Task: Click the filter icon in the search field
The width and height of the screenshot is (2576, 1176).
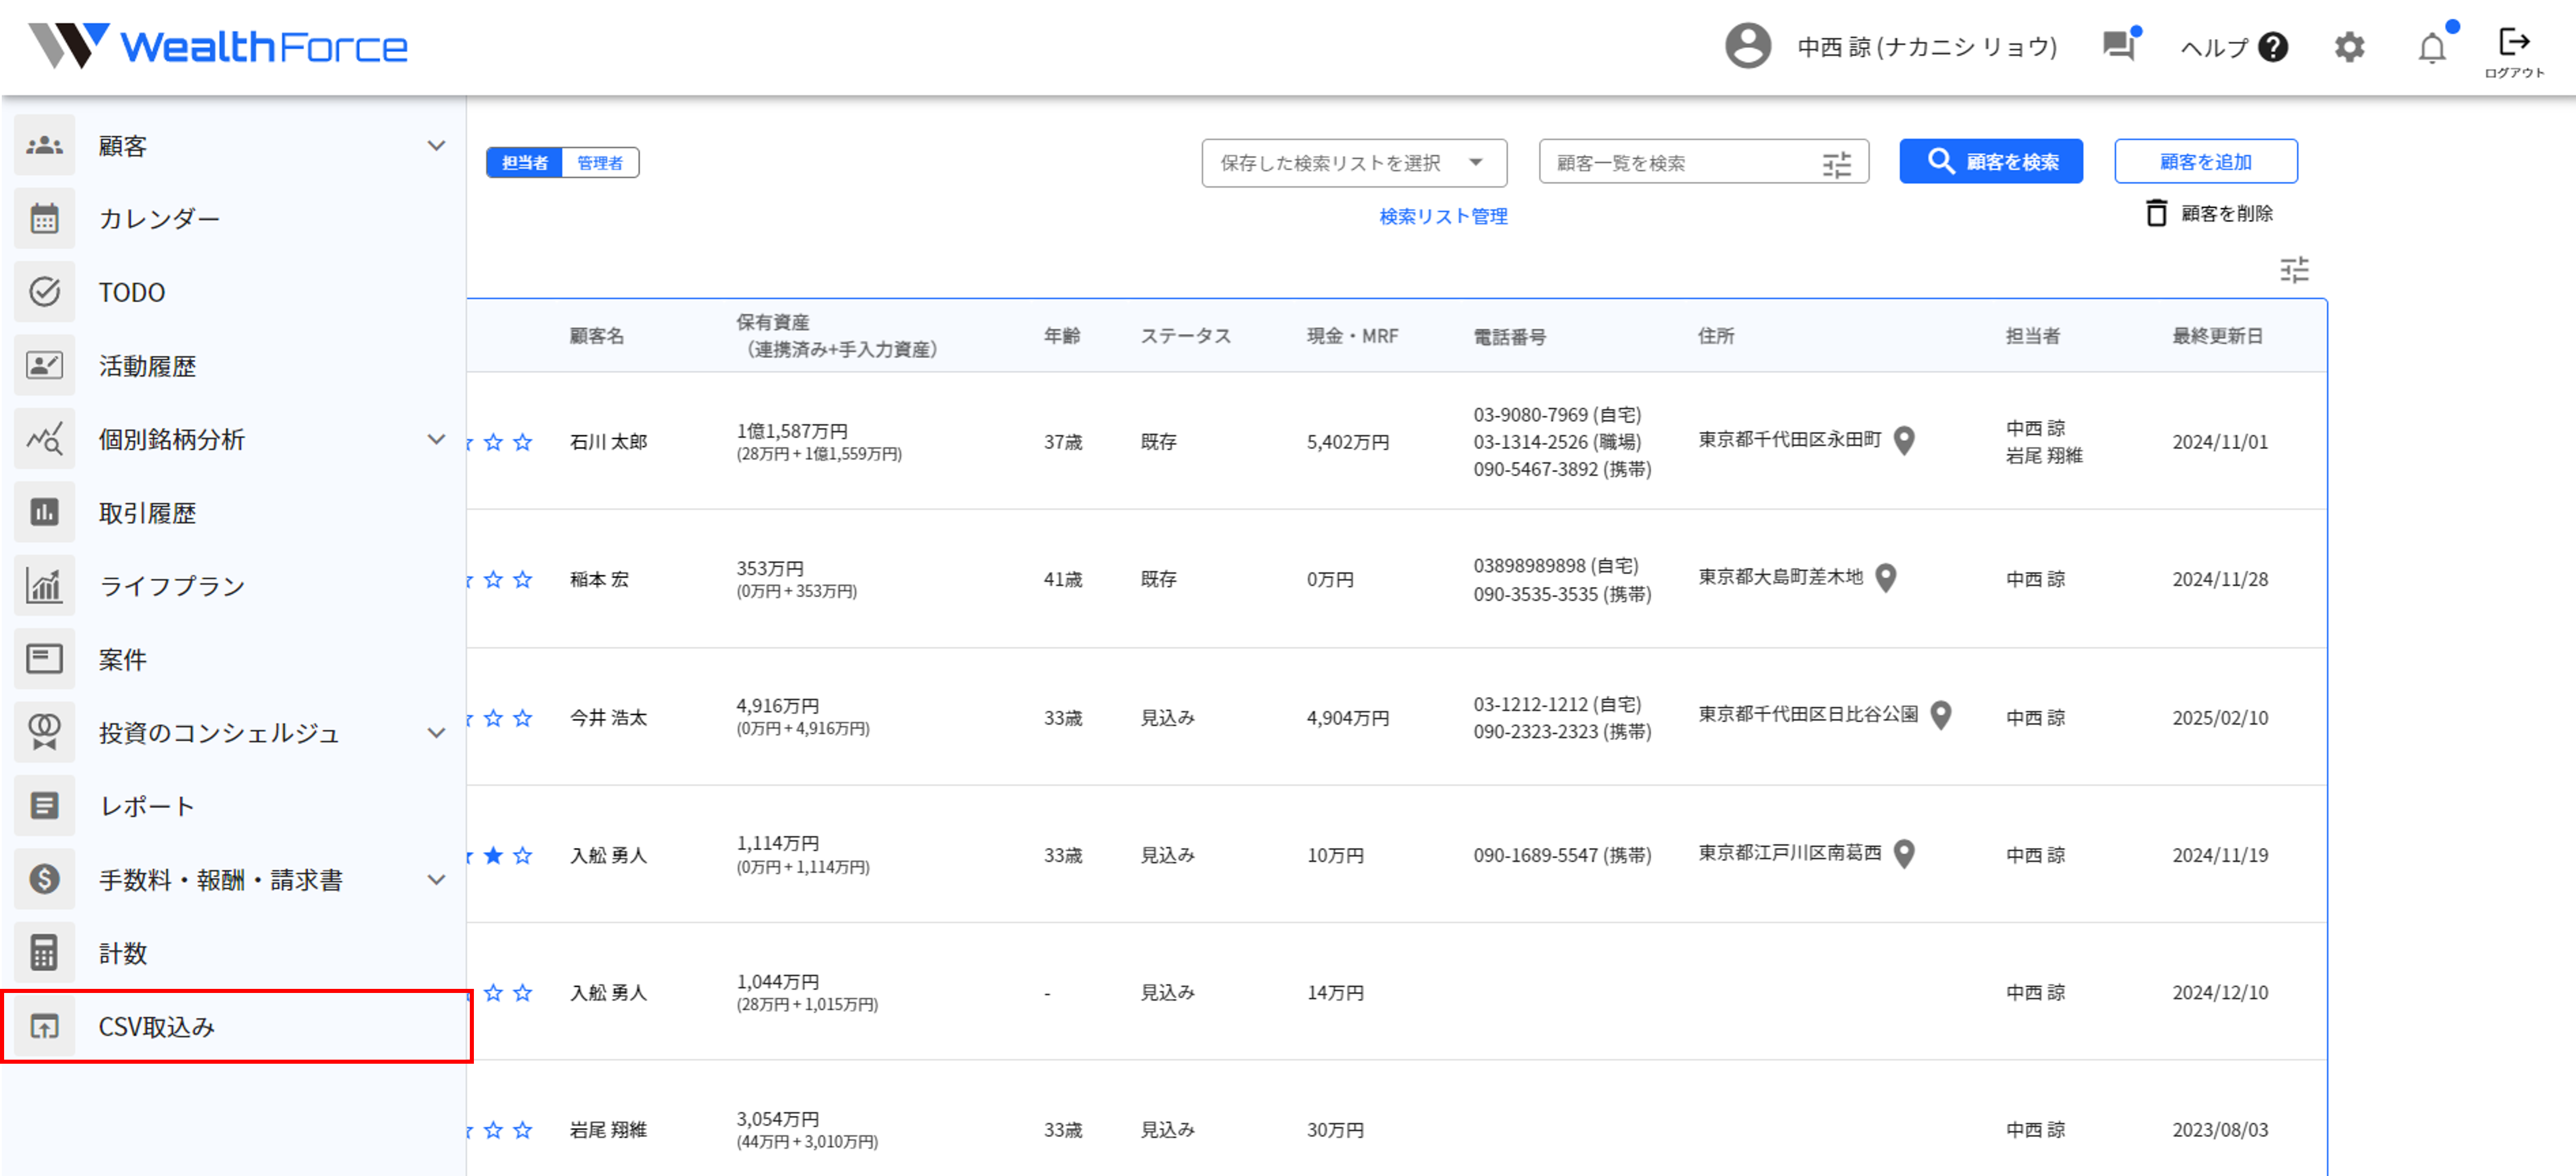Action: click(x=1836, y=164)
